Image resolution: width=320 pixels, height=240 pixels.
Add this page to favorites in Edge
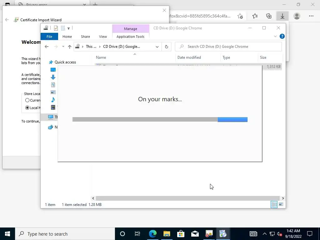pos(240,16)
